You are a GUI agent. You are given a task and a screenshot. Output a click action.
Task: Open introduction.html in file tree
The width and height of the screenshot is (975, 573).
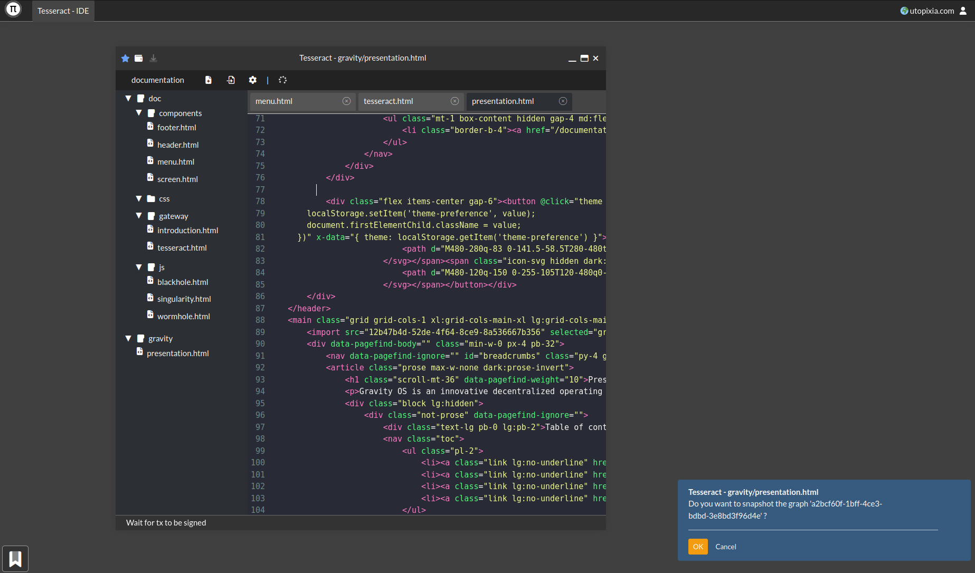tap(187, 231)
